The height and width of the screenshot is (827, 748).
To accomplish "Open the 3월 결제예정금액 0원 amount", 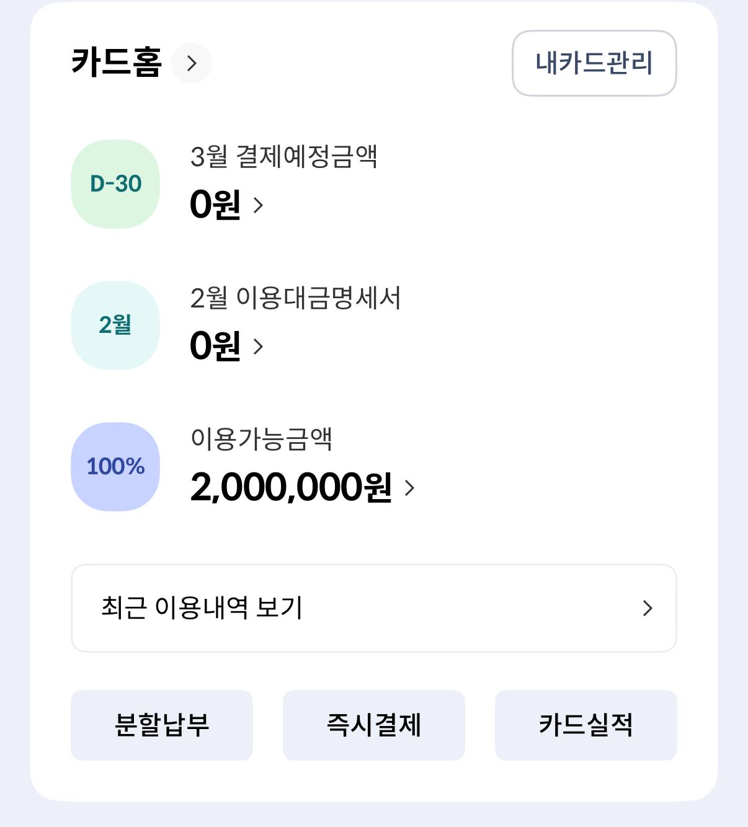I will 215,205.
